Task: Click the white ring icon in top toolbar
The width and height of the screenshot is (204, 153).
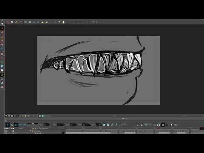Action: (x=12, y=22)
